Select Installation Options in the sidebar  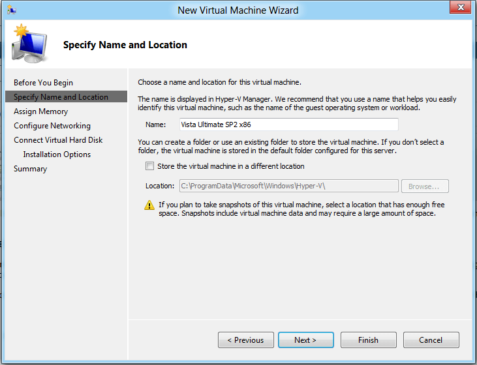(57, 154)
